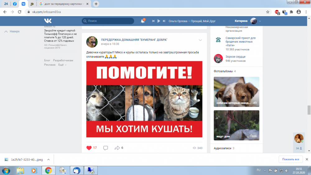Go forward in browser history
The height and width of the screenshot is (175, 311).
point(12,12)
